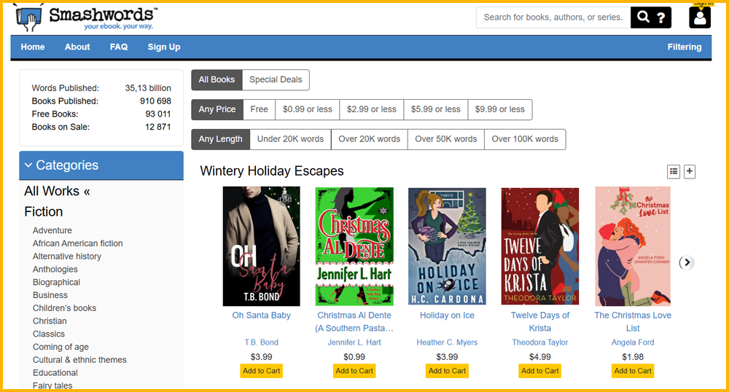Filter by Under 20K words
The width and height of the screenshot is (729, 392).
(291, 139)
